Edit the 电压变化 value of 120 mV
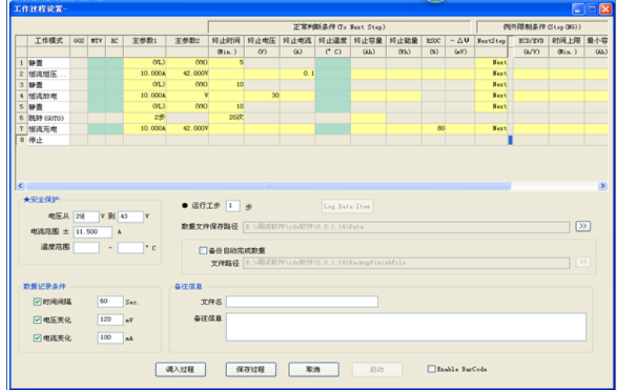Screen dimensions: 624x390 [x=110, y=319]
